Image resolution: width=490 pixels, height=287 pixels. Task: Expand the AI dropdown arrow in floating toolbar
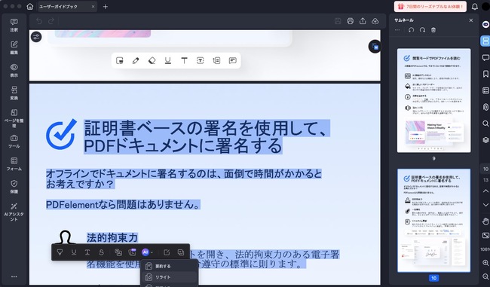[152, 252]
